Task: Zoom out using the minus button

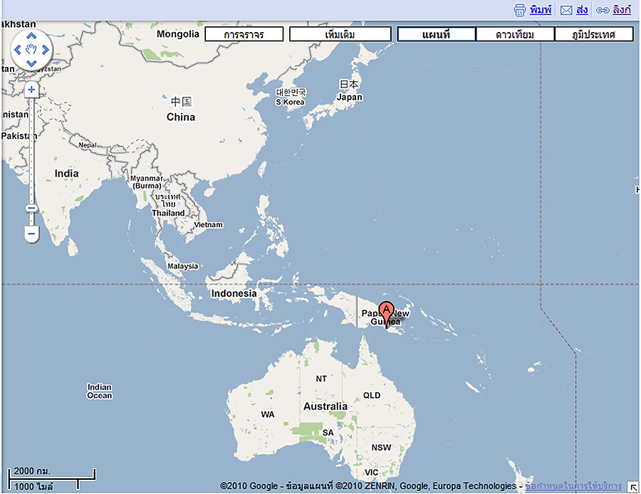Action: tap(31, 233)
